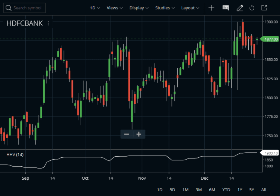Click the Search symbol input field
This screenshot has height=196, width=280.
point(25,8)
